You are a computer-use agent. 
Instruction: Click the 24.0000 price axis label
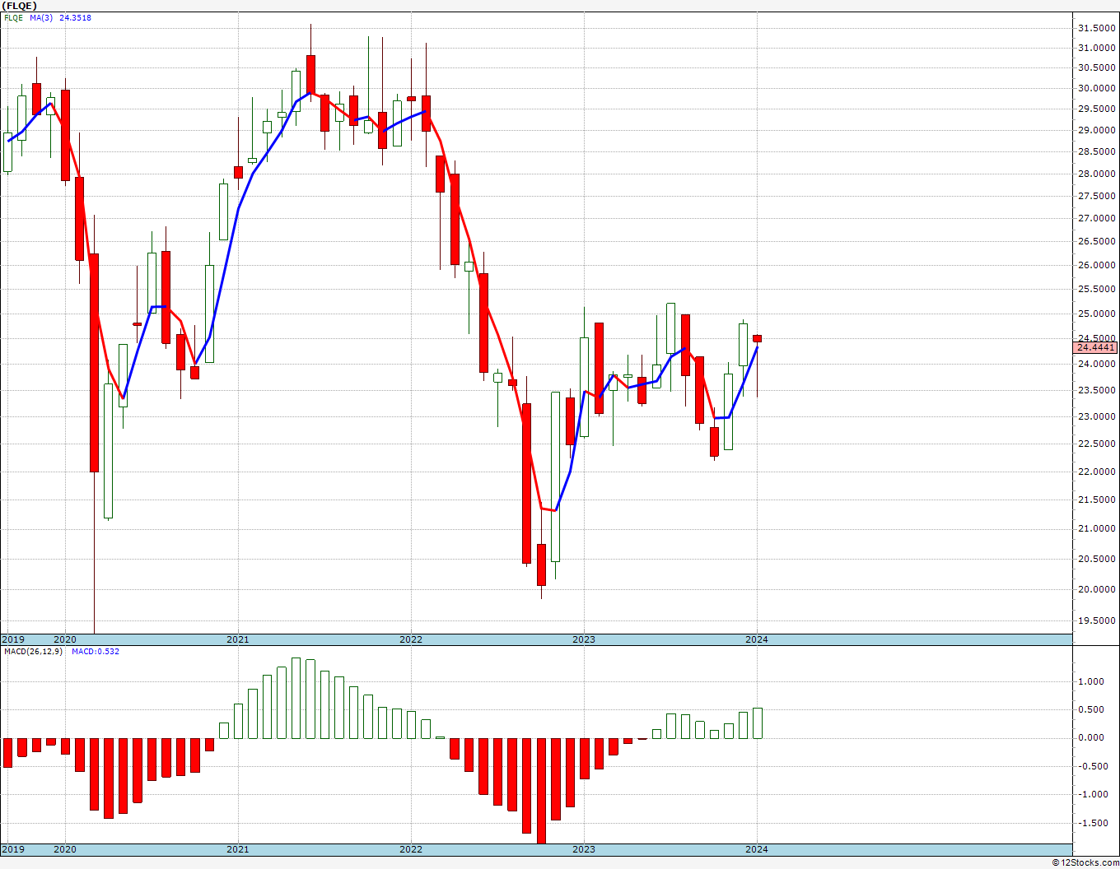pos(1097,364)
